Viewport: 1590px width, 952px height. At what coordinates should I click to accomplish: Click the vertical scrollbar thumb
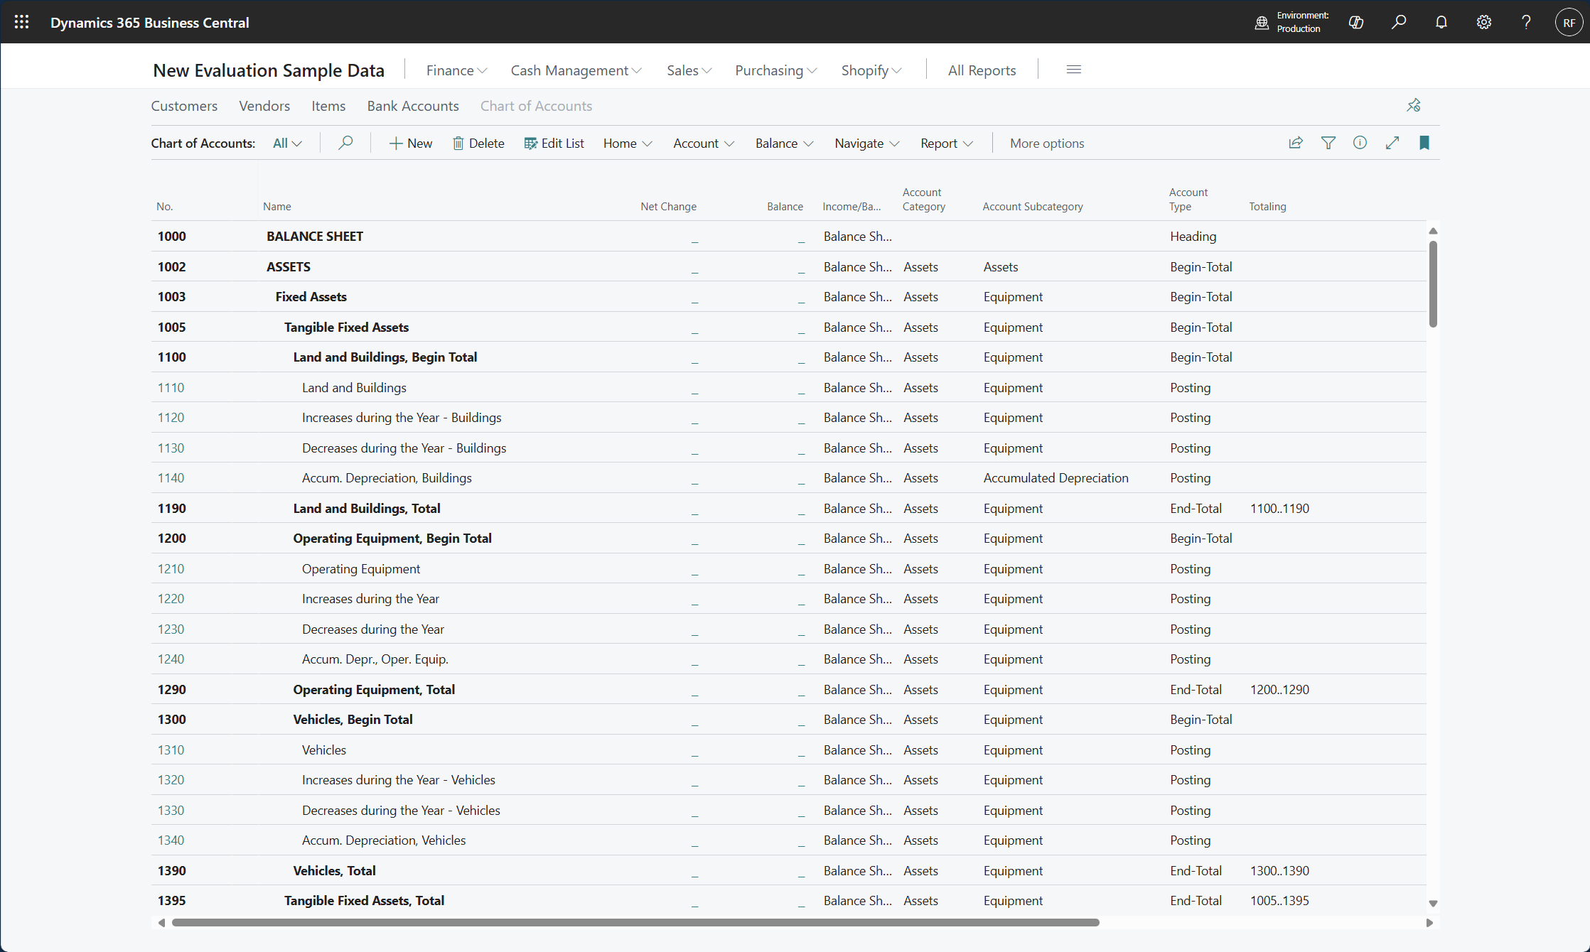(x=1433, y=284)
